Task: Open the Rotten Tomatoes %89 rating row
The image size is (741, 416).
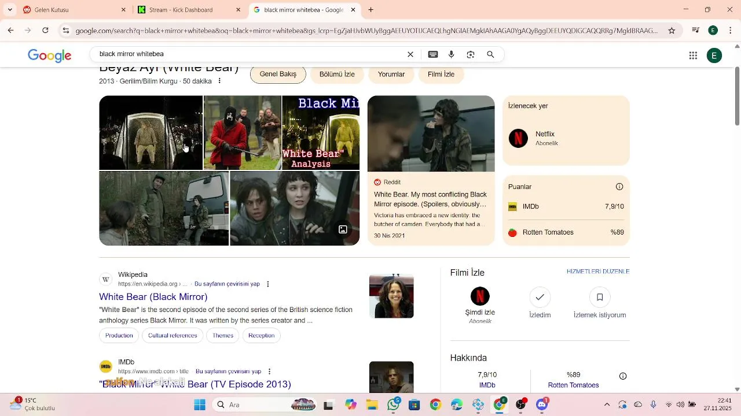Action: coord(566,232)
